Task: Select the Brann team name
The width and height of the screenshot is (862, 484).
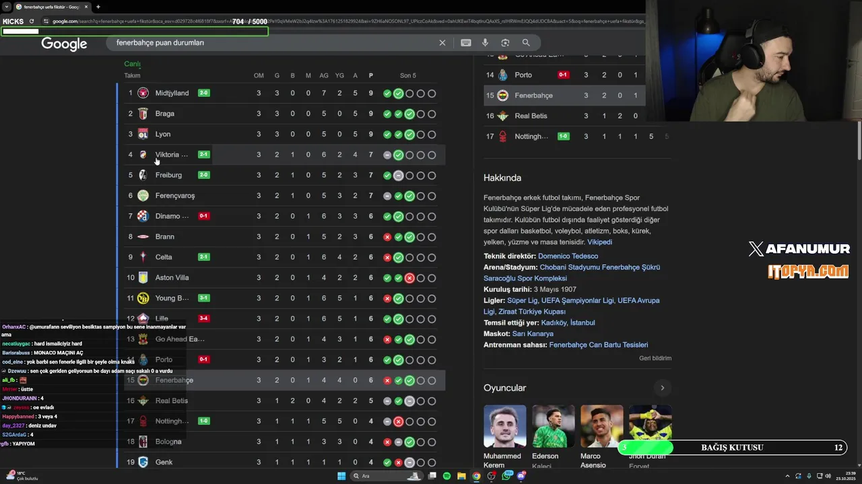Action: coord(165,237)
